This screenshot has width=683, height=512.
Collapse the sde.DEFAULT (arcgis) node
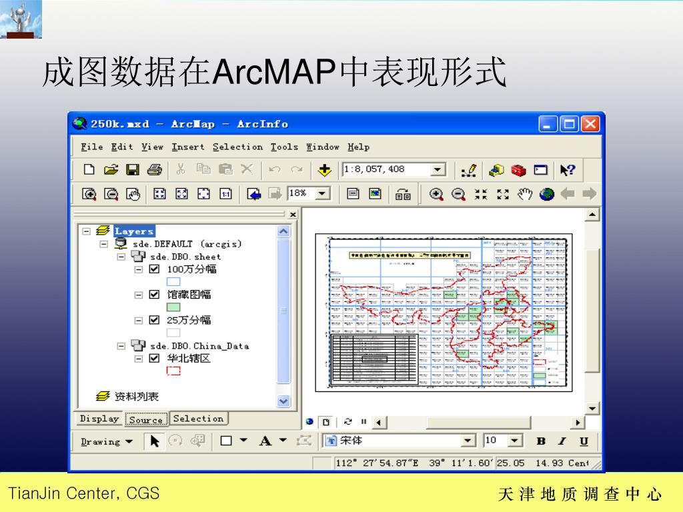(x=103, y=244)
